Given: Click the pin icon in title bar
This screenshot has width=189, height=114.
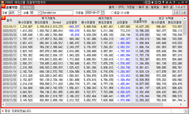Looking at the screenshot, I should tap(163, 2).
